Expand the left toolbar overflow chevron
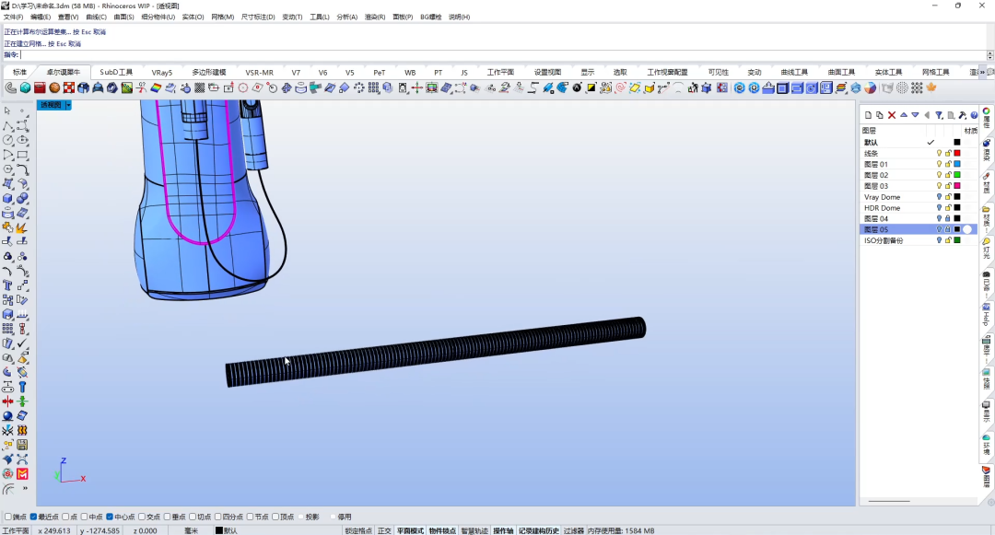 coord(25,489)
